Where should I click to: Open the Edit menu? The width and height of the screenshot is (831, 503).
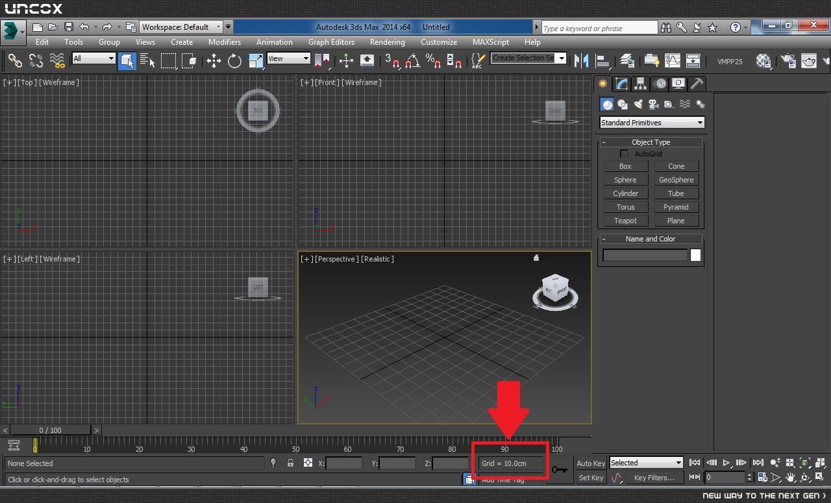42,42
